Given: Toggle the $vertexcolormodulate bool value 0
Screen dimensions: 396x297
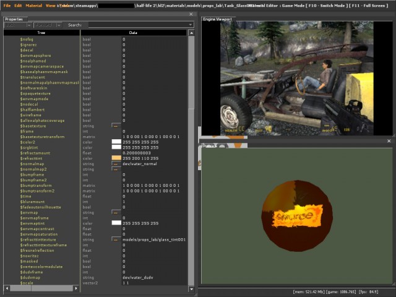Looking at the screenshot, I should 124,267.
